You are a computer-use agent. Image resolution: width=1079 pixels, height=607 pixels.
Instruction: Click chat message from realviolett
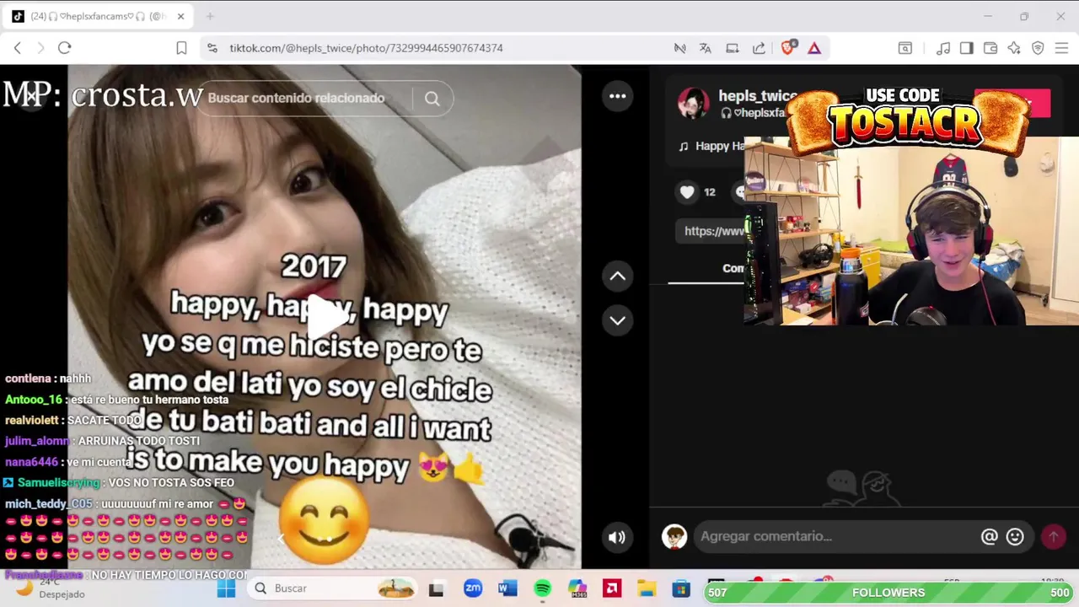coord(73,420)
